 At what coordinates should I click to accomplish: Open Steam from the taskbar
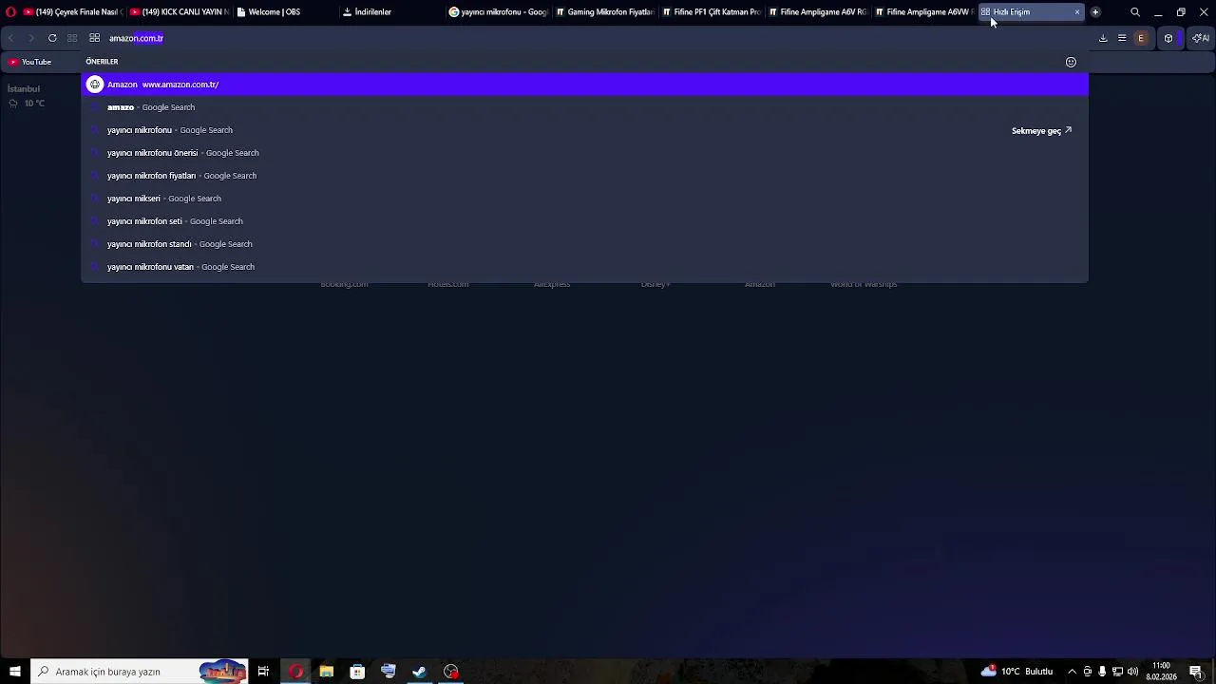(419, 672)
